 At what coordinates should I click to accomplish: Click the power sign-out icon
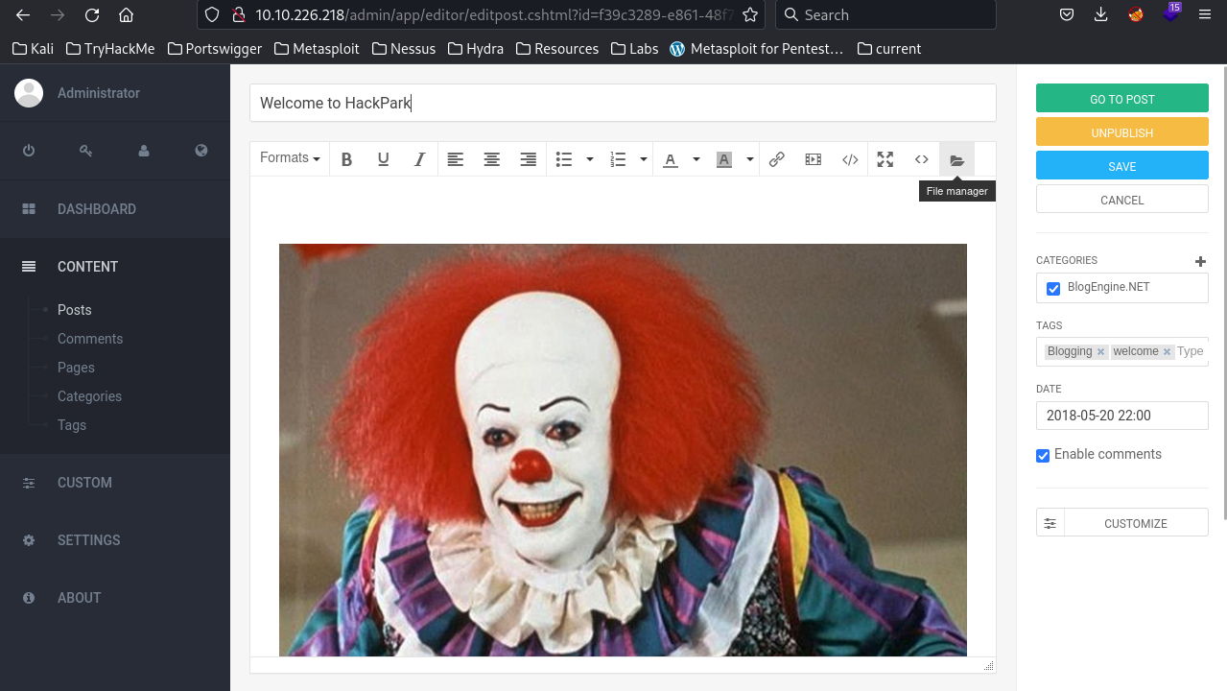pos(29,151)
